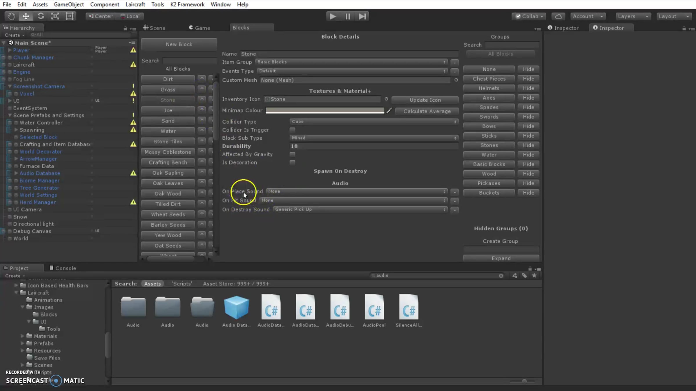This screenshot has width=696, height=391.
Task: Click the warning icon on the Laircraft row
Action: (133, 64)
